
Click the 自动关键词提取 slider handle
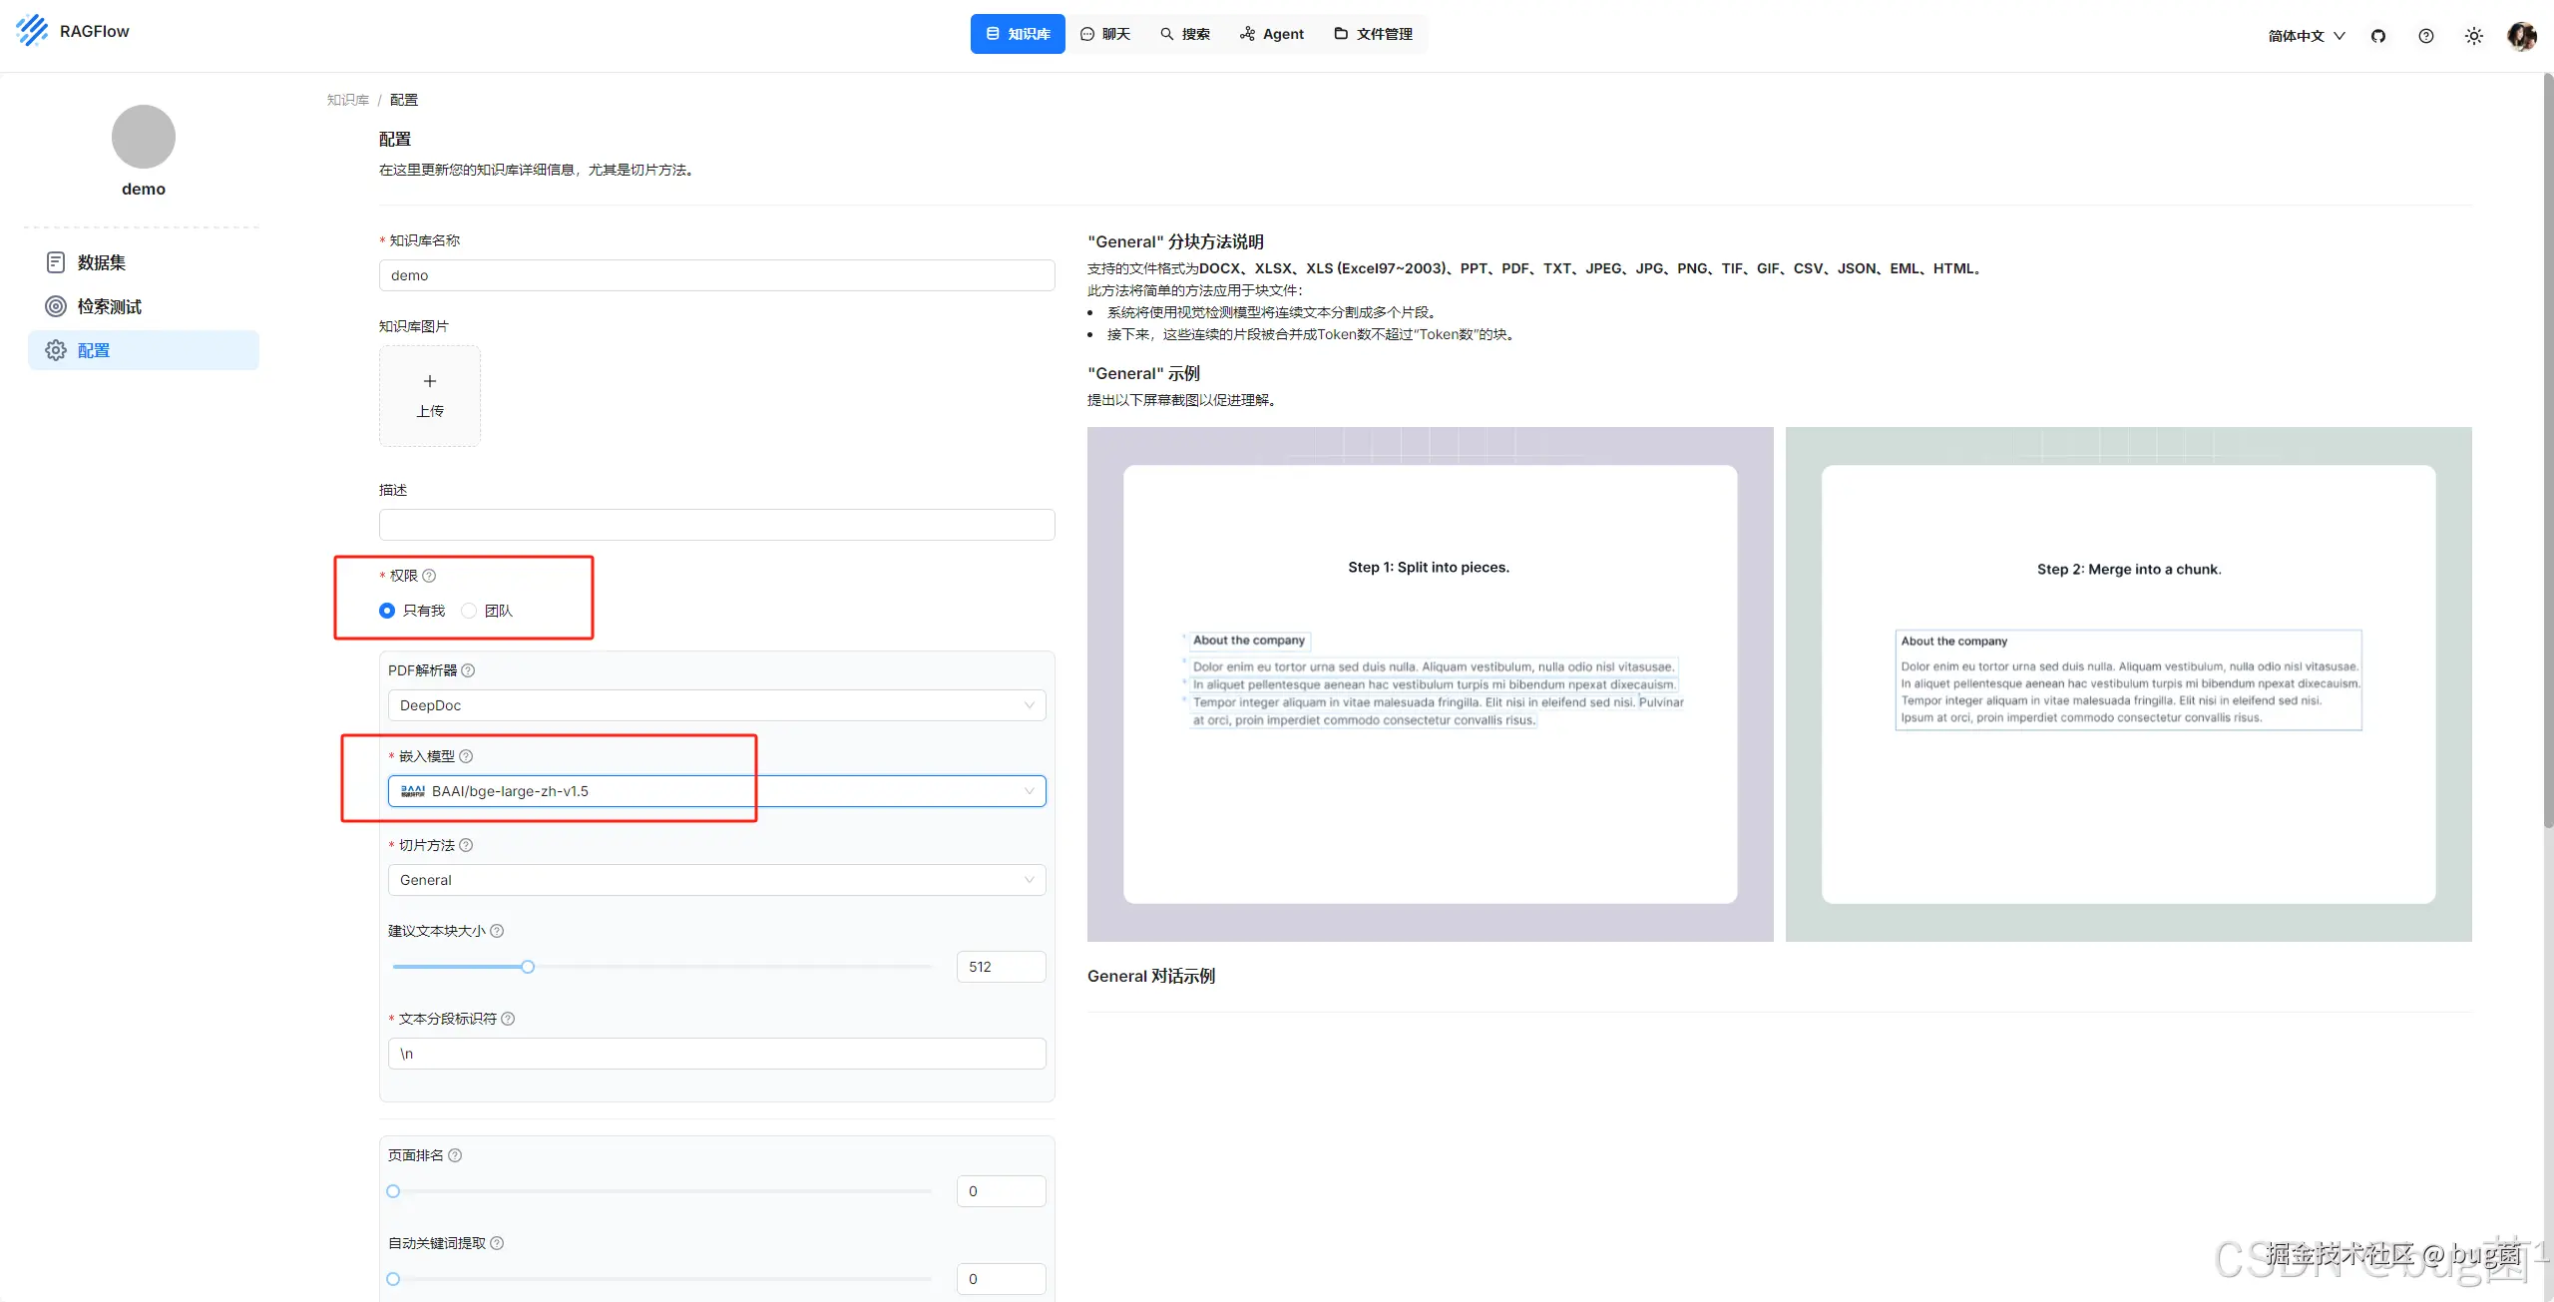coord(393,1279)
